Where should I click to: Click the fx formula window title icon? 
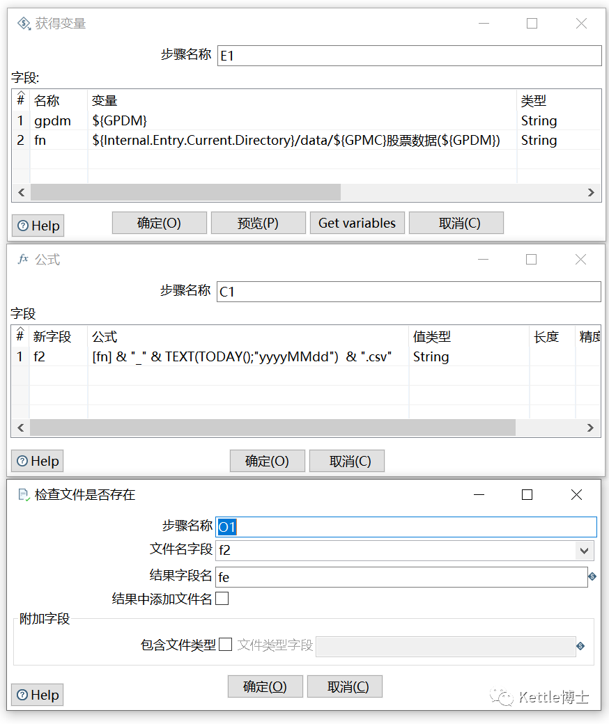23,259
